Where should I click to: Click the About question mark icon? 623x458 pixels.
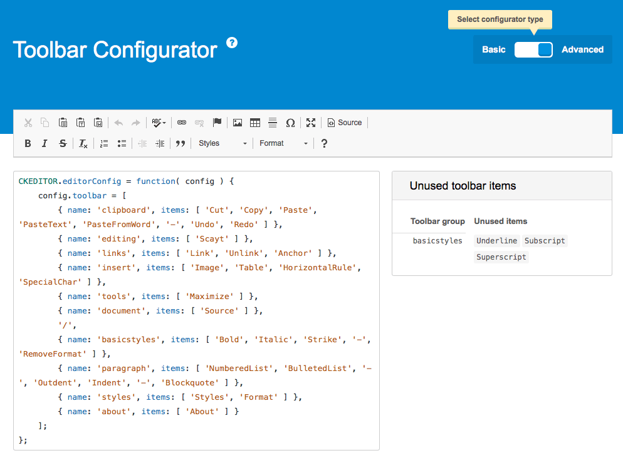324,143
